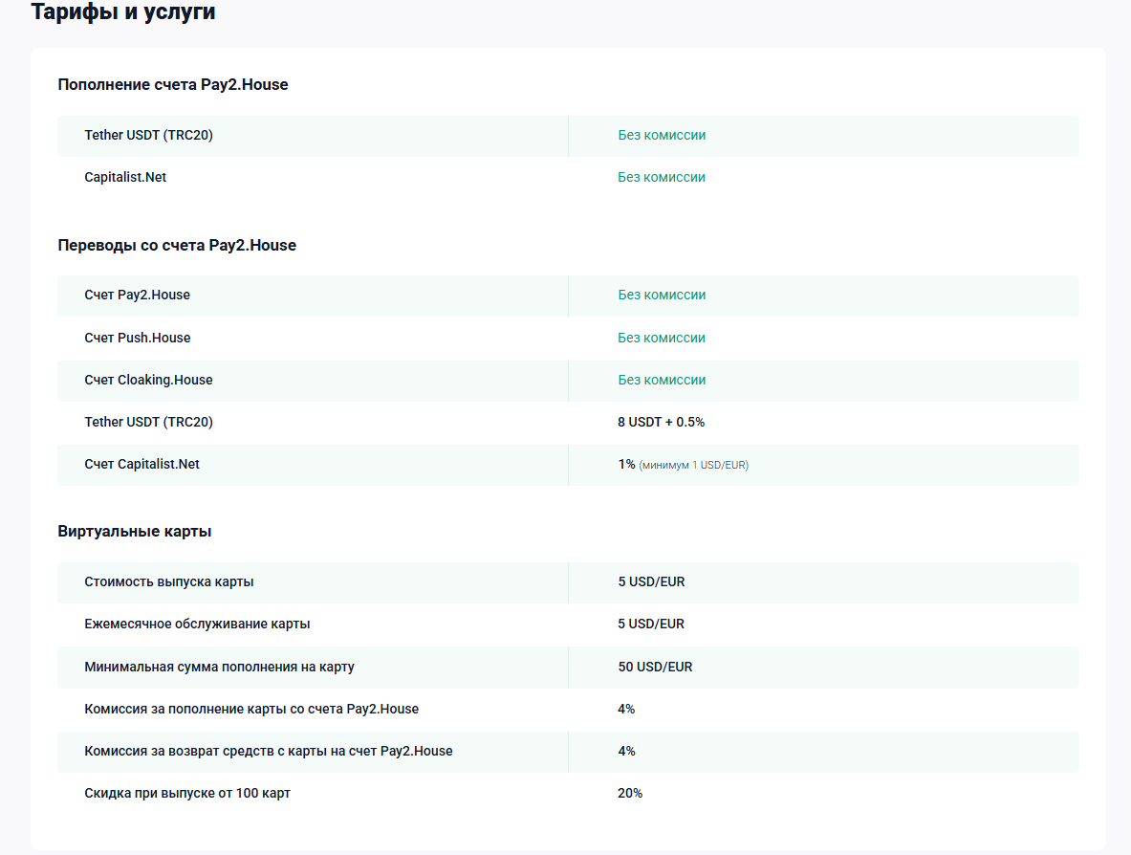Select the "1% (минимум 1 USD/EUR)" fee value
This screenshot has height=855, width=1131.
point(683,465)
